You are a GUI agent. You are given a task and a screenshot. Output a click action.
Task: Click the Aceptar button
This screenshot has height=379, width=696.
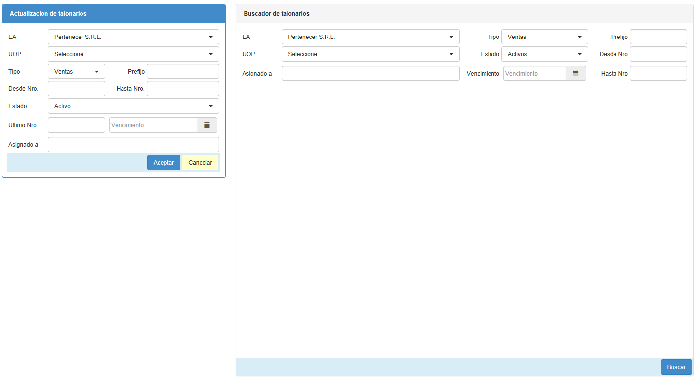coord(164,163)
